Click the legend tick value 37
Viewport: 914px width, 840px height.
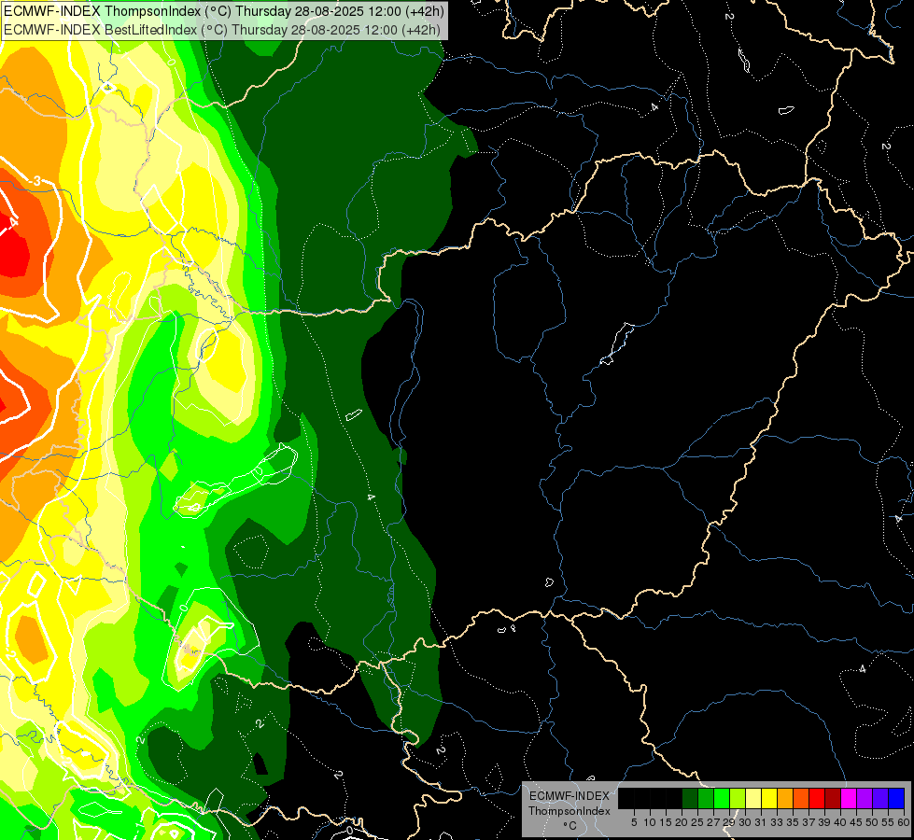pyautogui.click(x=809, y=822)
